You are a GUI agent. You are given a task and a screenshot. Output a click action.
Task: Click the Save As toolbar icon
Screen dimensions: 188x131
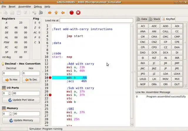point(25,13)
